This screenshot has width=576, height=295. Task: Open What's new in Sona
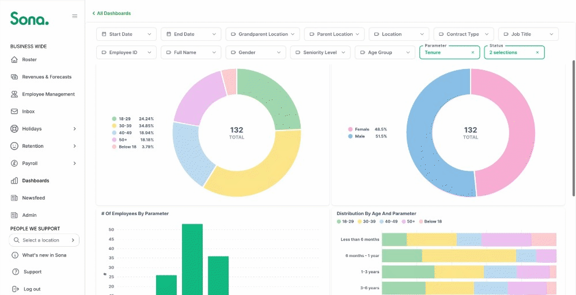pyautogui.click(x=39, y=255)
